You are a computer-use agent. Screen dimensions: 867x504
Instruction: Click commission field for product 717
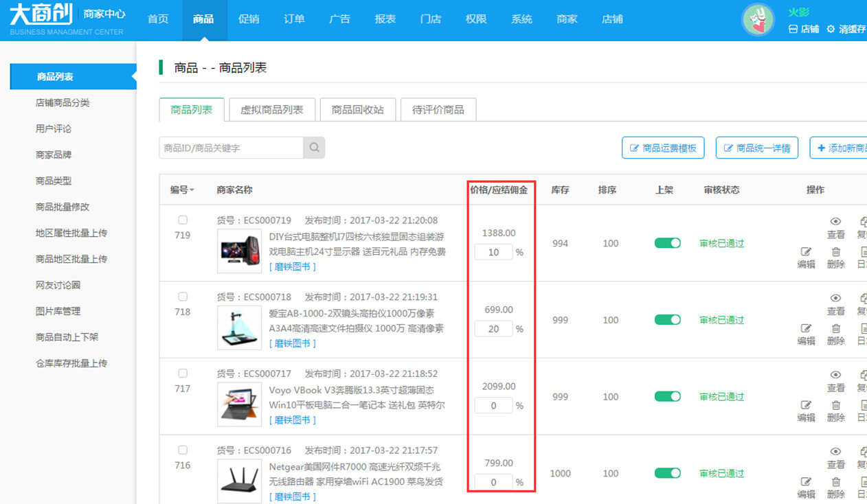point(493,406)
